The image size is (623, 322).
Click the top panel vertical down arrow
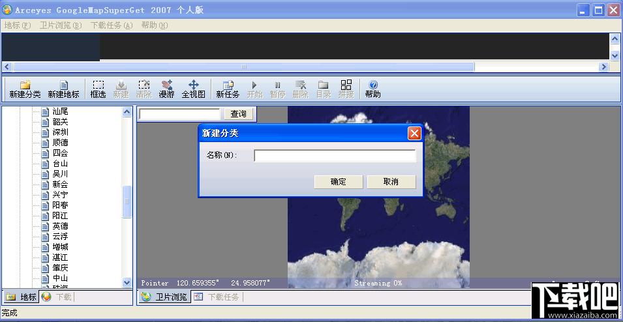(x=615, y=55)
